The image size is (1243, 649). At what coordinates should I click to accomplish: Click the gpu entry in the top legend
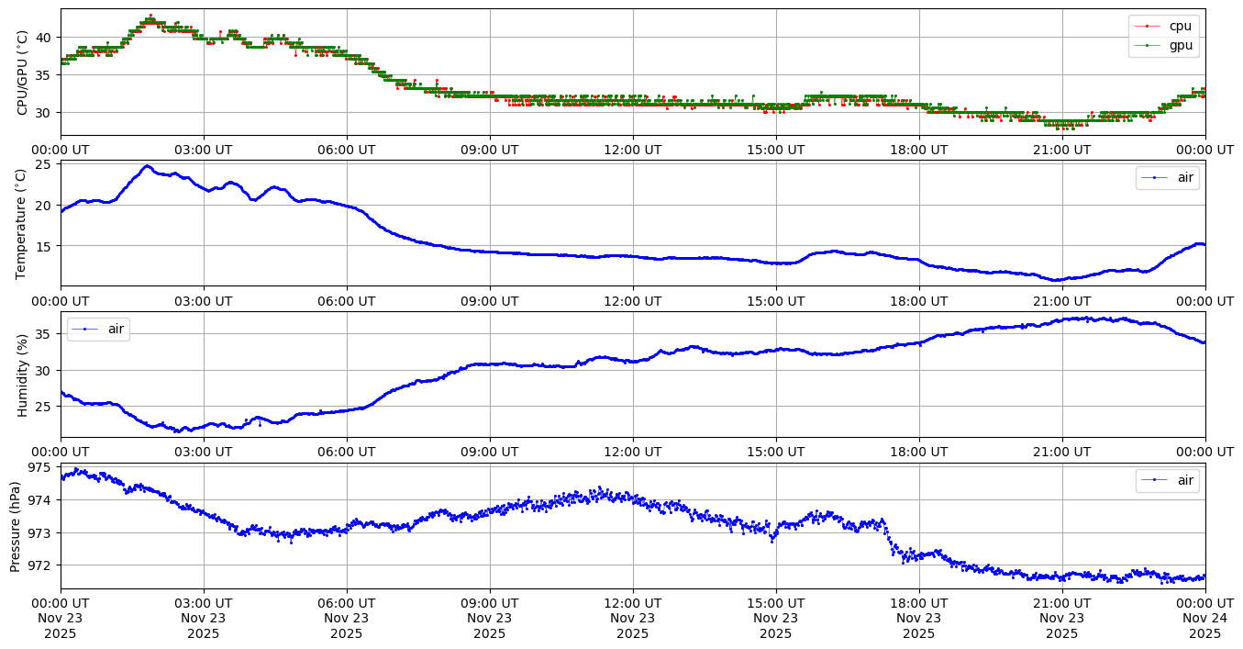1180,45
